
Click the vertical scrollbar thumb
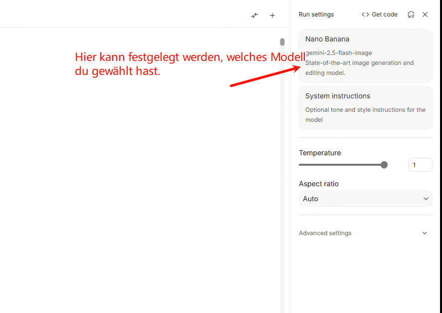(x=282, y=42)
